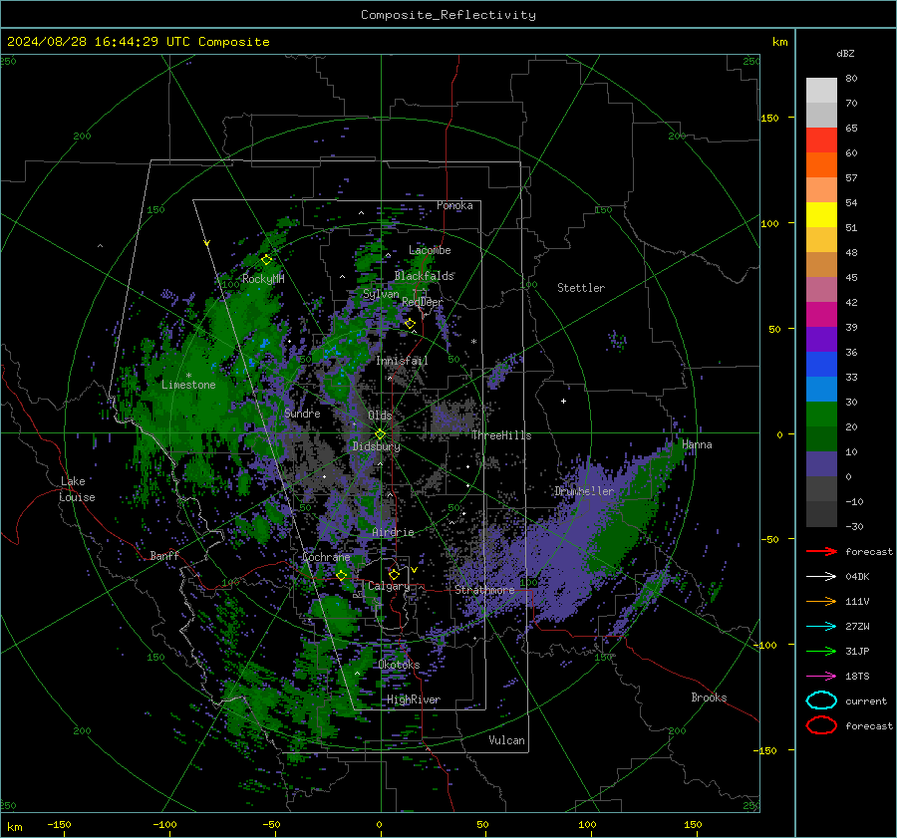Click the RockyMH label
Viewport: 897px width, 838px height.
pyautogui.click(x=263, y=279)
